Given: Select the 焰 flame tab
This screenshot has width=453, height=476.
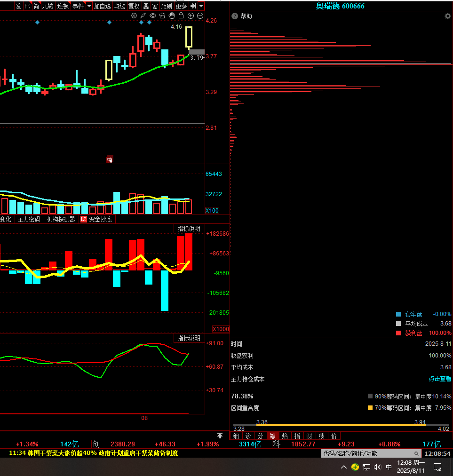Looking at the screenshot, I should pos(285,436).
